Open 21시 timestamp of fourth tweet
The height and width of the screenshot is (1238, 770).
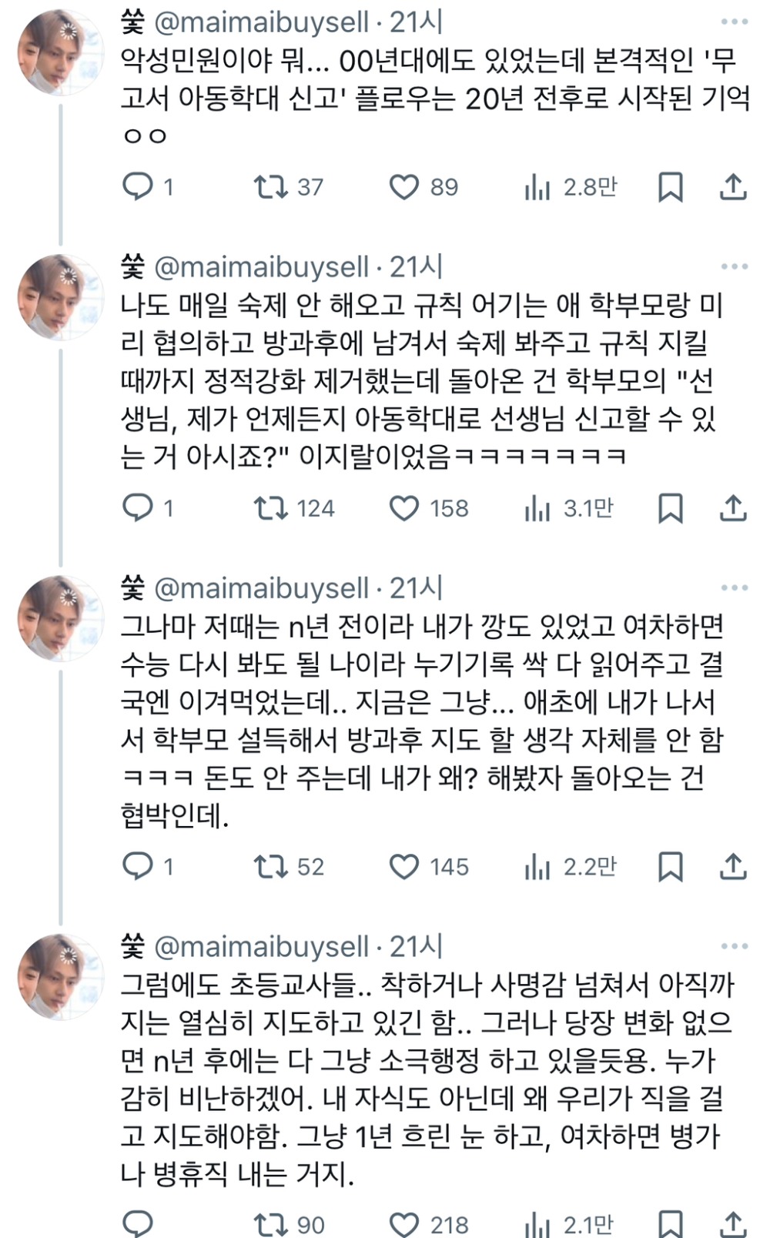click(416, 946)
